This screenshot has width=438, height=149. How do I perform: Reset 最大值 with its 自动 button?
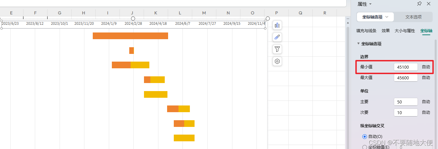[x=426, y=78]
